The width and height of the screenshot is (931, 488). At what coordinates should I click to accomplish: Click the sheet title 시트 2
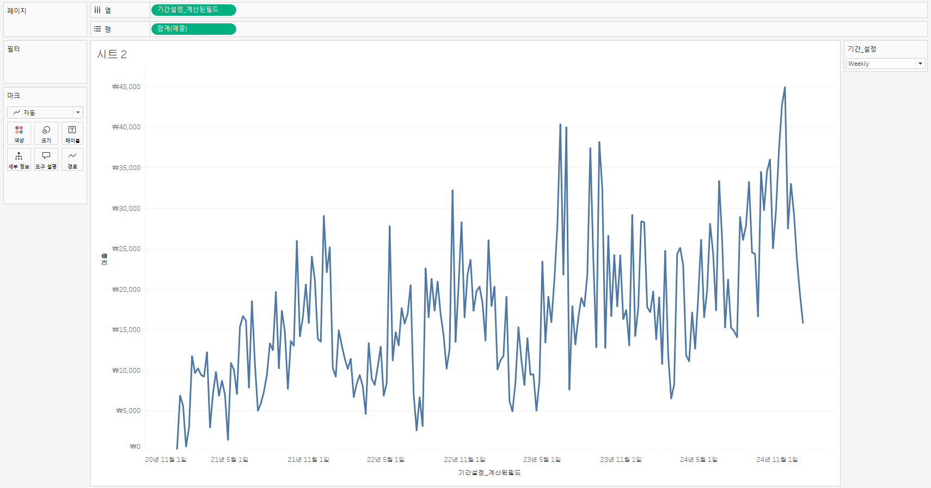pos(112,54)
